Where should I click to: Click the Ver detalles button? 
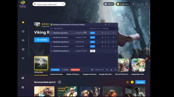tap(42, 40)
